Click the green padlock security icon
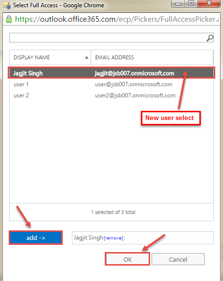Image resolution: width=223 pixels, height=281 pixels. point(9,19)
